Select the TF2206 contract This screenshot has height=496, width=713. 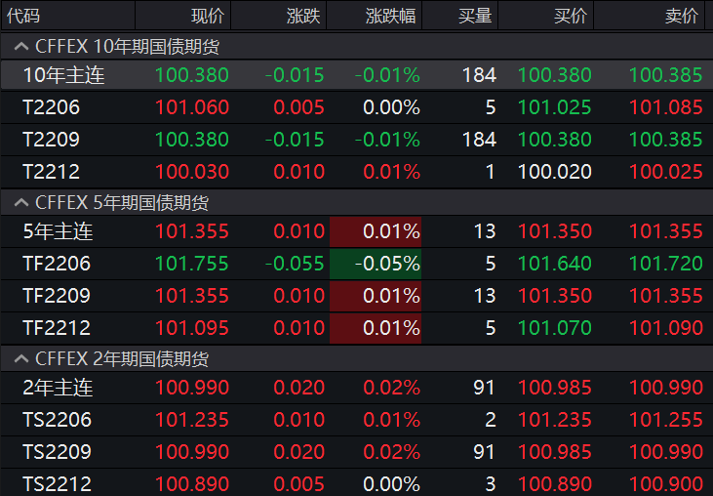pos(57,264)
